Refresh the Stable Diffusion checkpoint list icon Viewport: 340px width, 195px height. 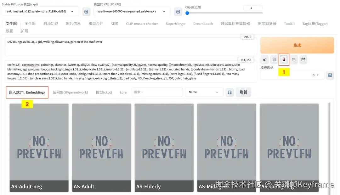(x=86, y=11)
